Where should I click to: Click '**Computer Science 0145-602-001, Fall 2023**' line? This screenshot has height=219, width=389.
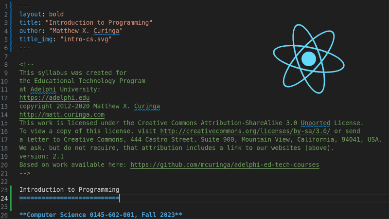click(x=101, y=215)
